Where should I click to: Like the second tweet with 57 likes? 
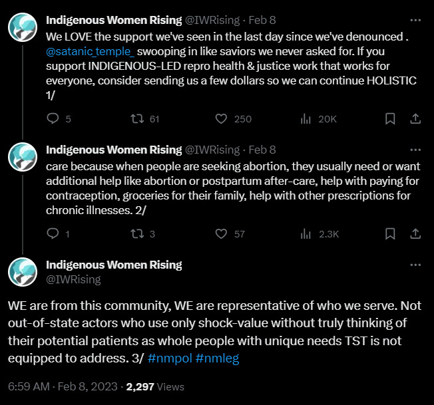pyautogui.click(x=223, y=233)
